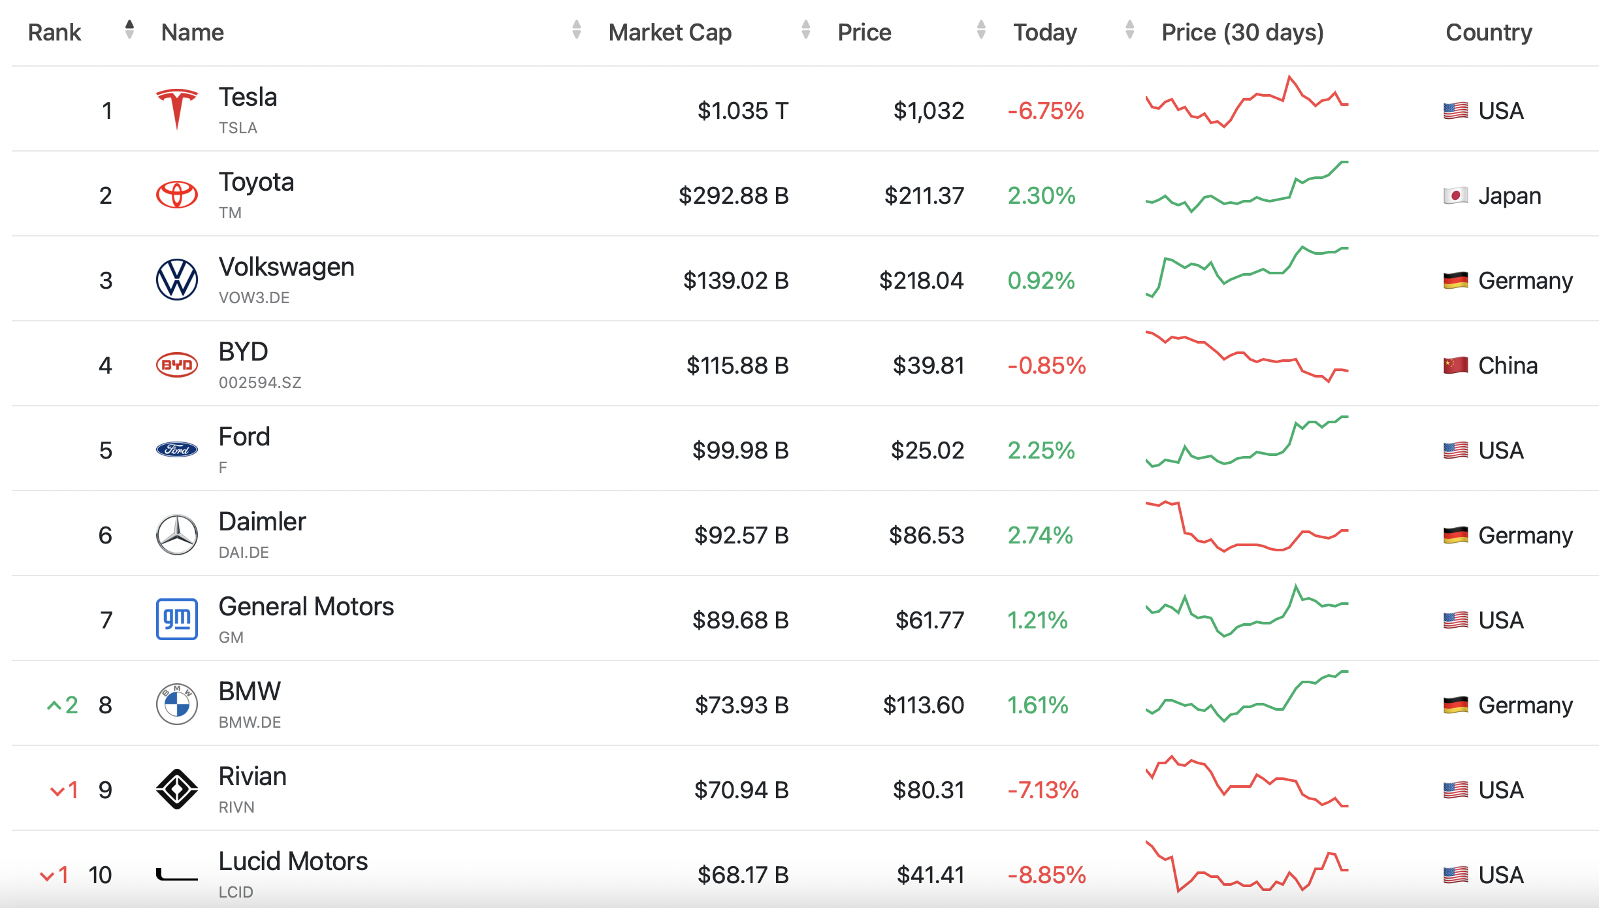Screen dimensions: 1599x908
Task: Click Tesla's -6.75% daily change
Action: click(x=1046, y=111)
